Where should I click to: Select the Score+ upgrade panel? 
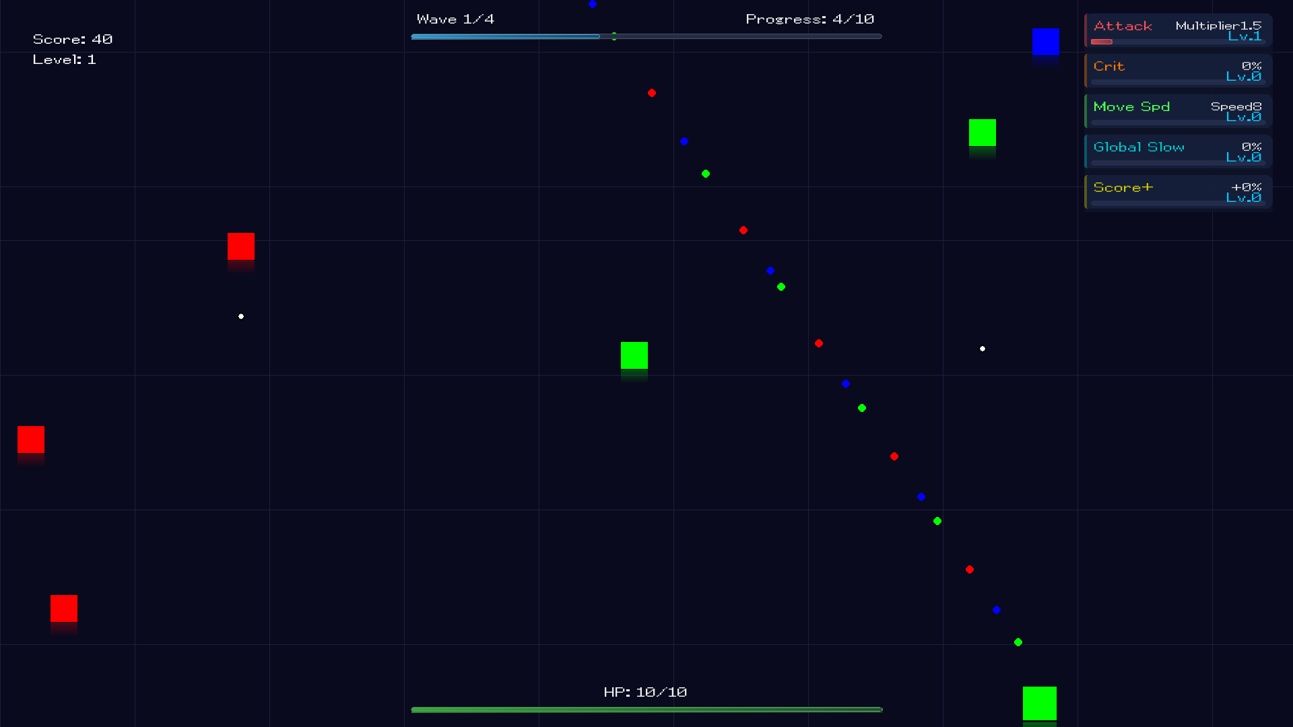(1177, 192)
